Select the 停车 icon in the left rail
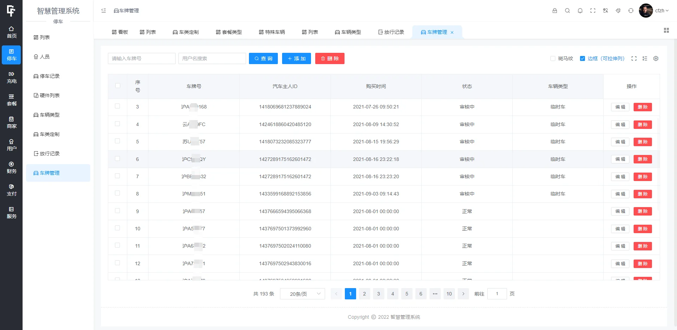The height and width of the screenshot is (330, 677). click(11, 55)
